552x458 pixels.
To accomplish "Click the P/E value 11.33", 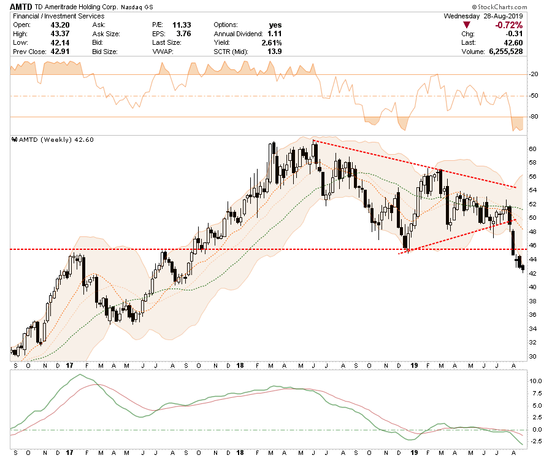I will (x=182, y=25).
